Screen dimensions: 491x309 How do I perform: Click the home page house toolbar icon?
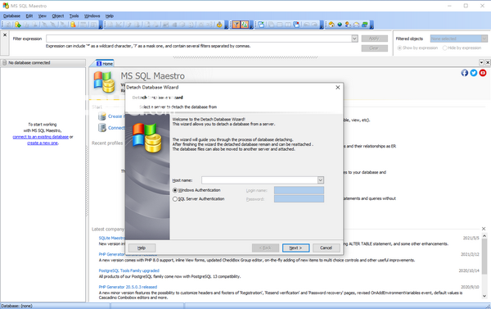tap(331, 25)
